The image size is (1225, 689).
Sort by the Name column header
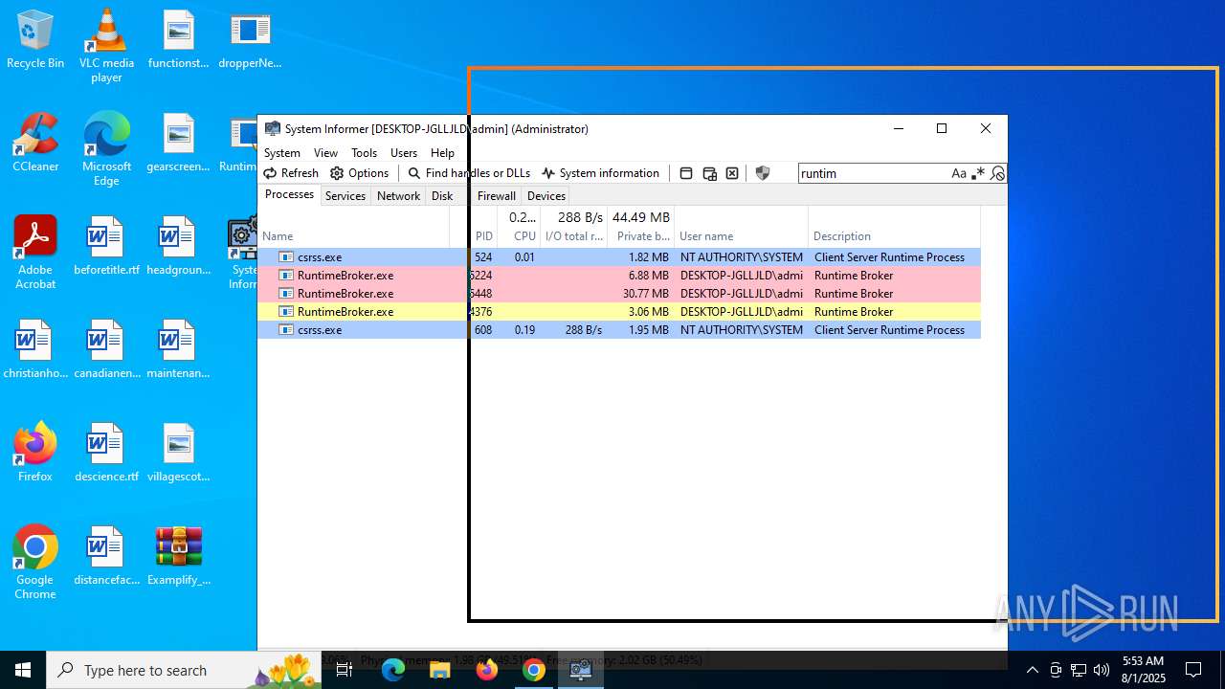pyautogui.click(x=353, y=228)
